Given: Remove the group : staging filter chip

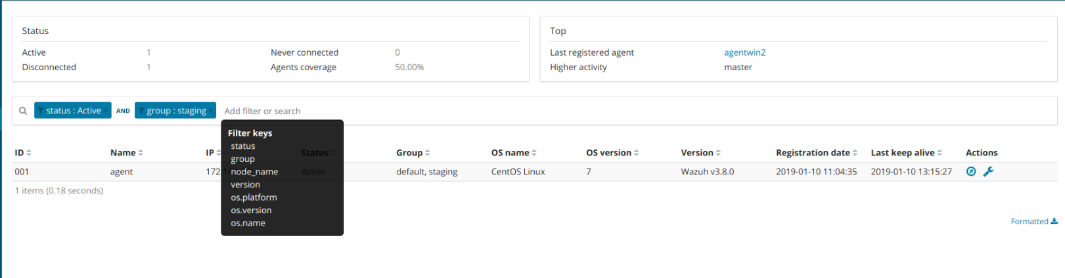Looking at the screenshot, I should [211, 111].
